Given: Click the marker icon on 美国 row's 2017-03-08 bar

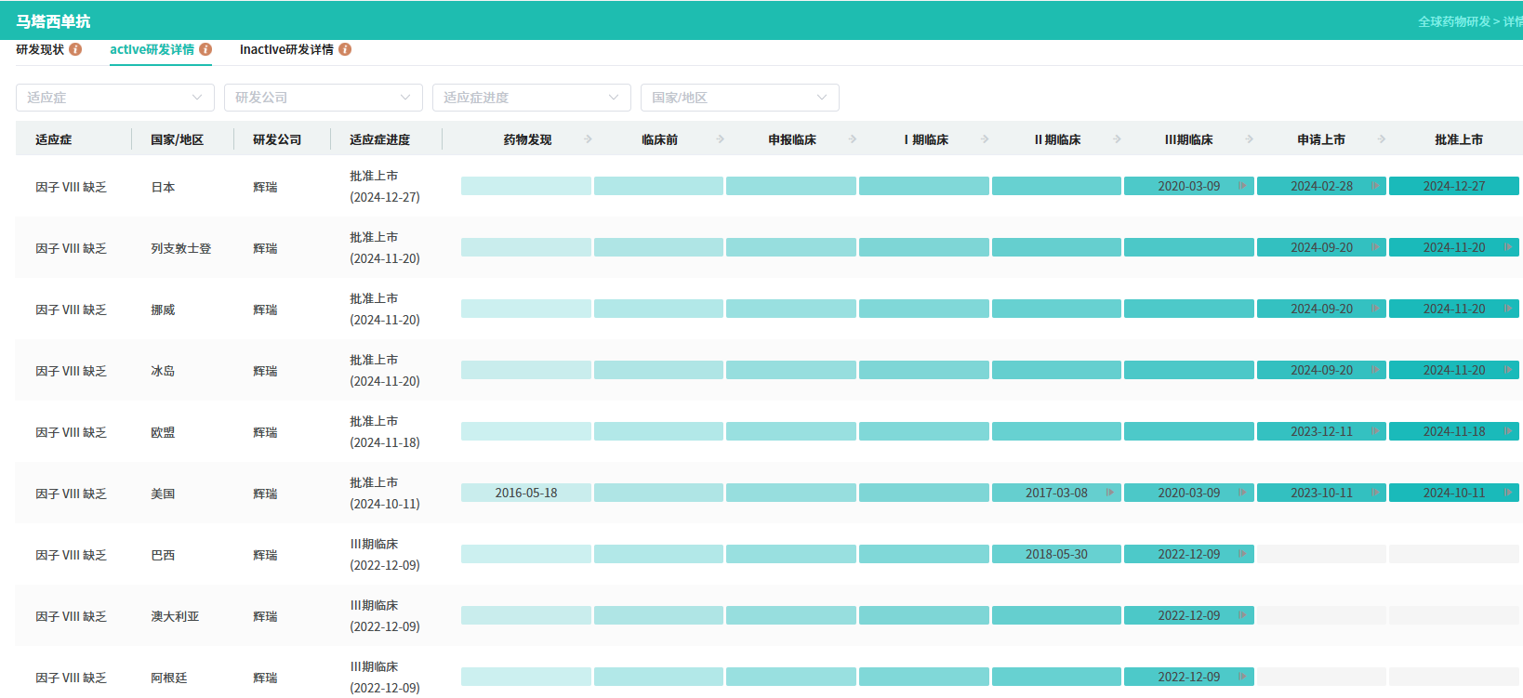Looking at the screenshot, I should tap(1109, 493).
